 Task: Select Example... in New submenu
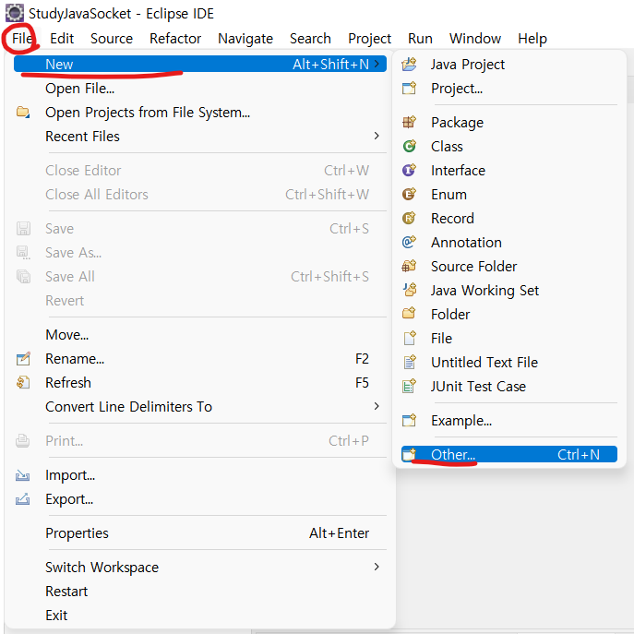tap(509, 421)
